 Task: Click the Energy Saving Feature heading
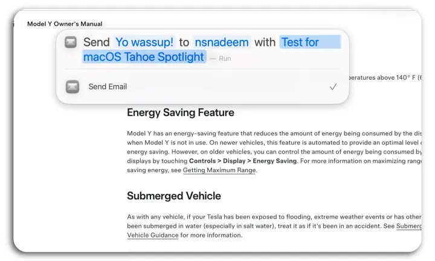click(181, 112)
